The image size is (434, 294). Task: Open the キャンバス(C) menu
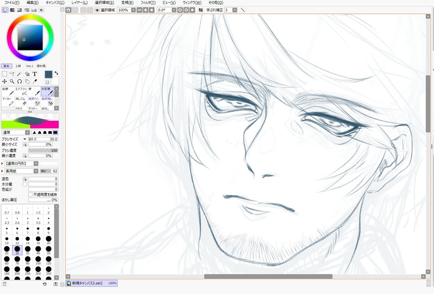[x=55, y=3]
